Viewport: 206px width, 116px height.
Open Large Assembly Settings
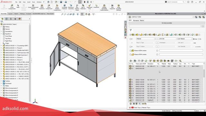pyautogui.click(x=118, y=7)
